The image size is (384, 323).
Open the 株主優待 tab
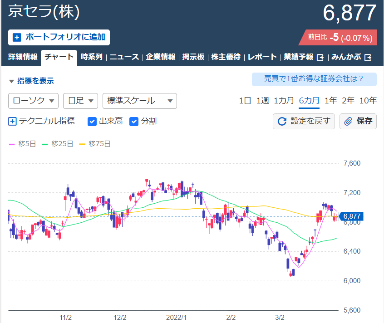point(226,57)
